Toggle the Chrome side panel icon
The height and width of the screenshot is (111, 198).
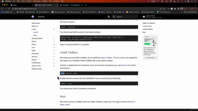point(178,9)
